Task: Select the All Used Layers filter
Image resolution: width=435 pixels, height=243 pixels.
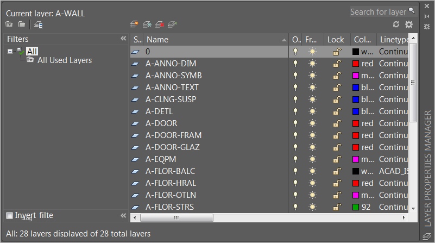Action: [x=64, y=60]
